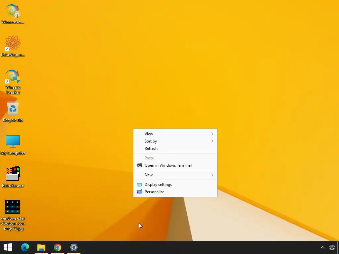The height and width of the screenshot is (254, 339).
Task: Select the My Computer desktop icon
Action: coord(13,145)
